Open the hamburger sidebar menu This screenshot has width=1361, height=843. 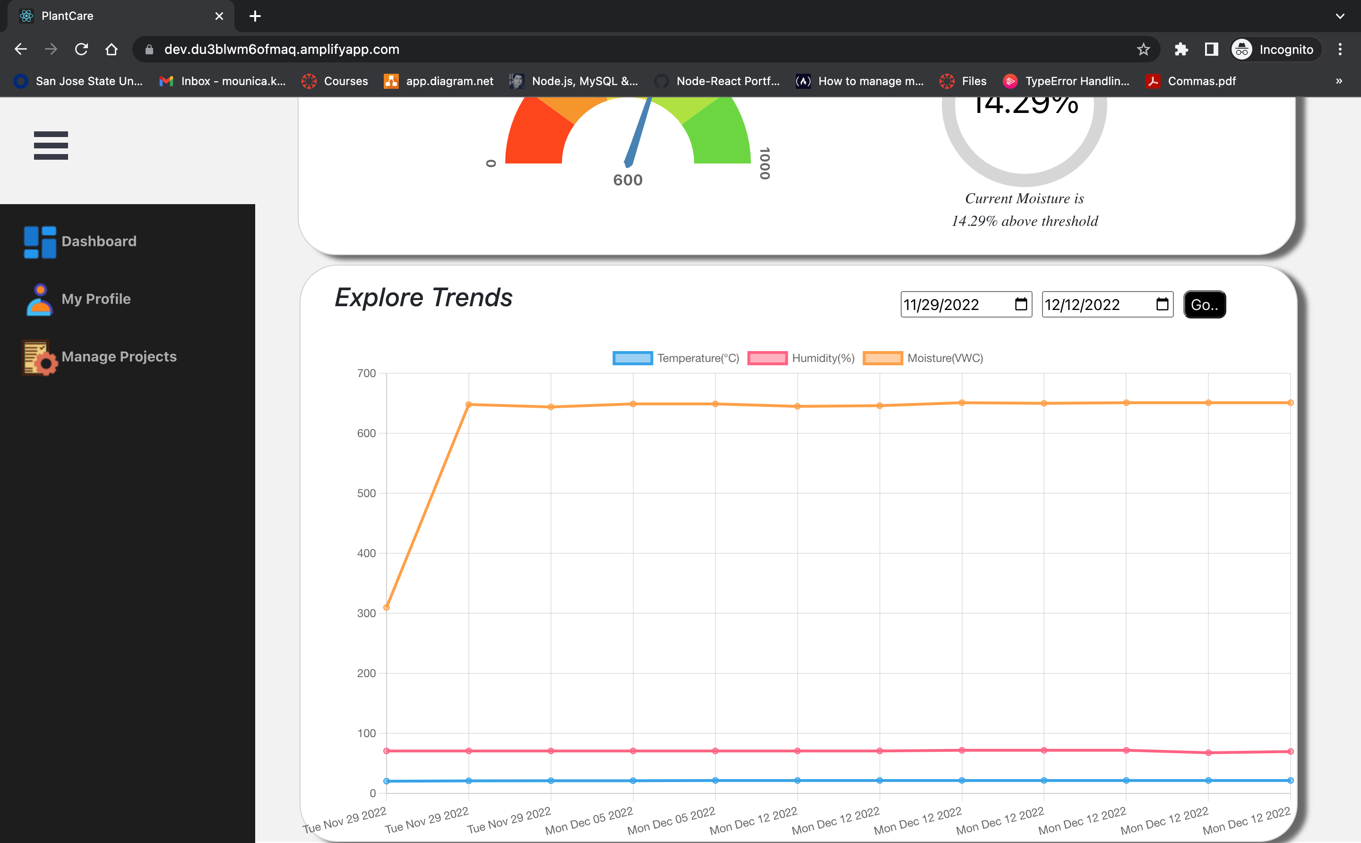[51, 146]
